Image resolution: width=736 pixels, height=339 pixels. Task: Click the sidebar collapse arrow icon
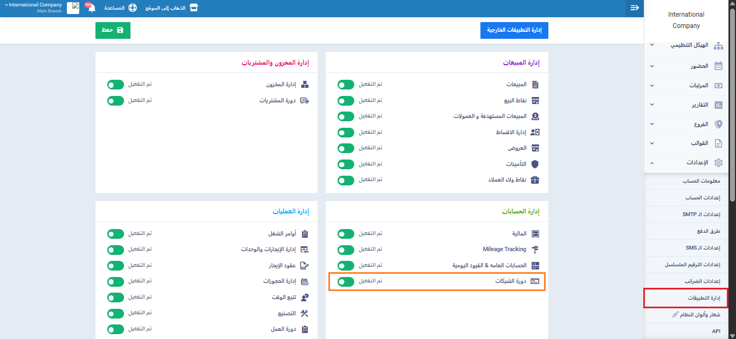635,8
